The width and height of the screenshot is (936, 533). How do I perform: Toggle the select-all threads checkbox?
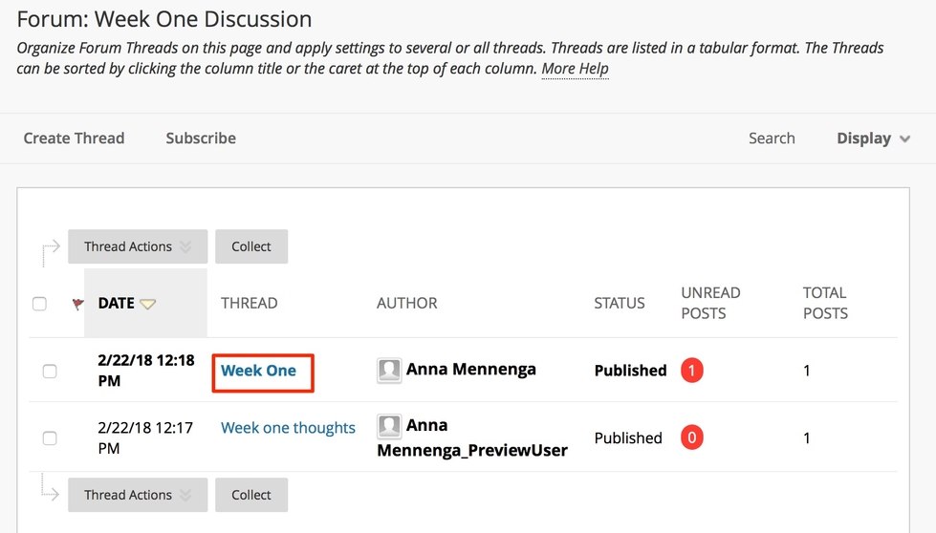point(39,304)
